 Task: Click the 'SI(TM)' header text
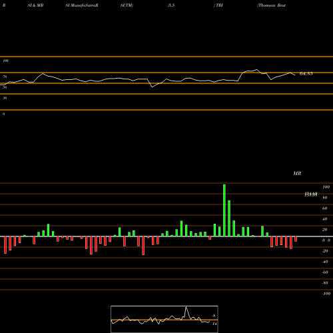(127, 5)
